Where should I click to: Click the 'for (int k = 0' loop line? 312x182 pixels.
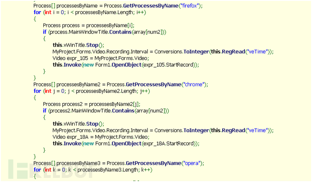point(93,170)
